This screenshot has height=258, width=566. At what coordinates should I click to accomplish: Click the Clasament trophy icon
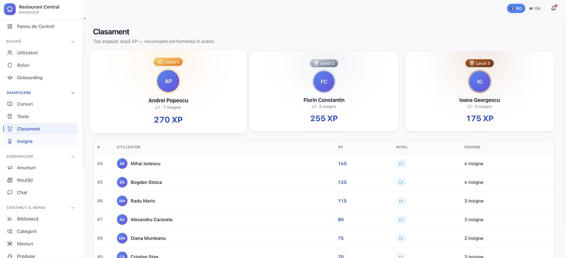(x=10, y=129)
